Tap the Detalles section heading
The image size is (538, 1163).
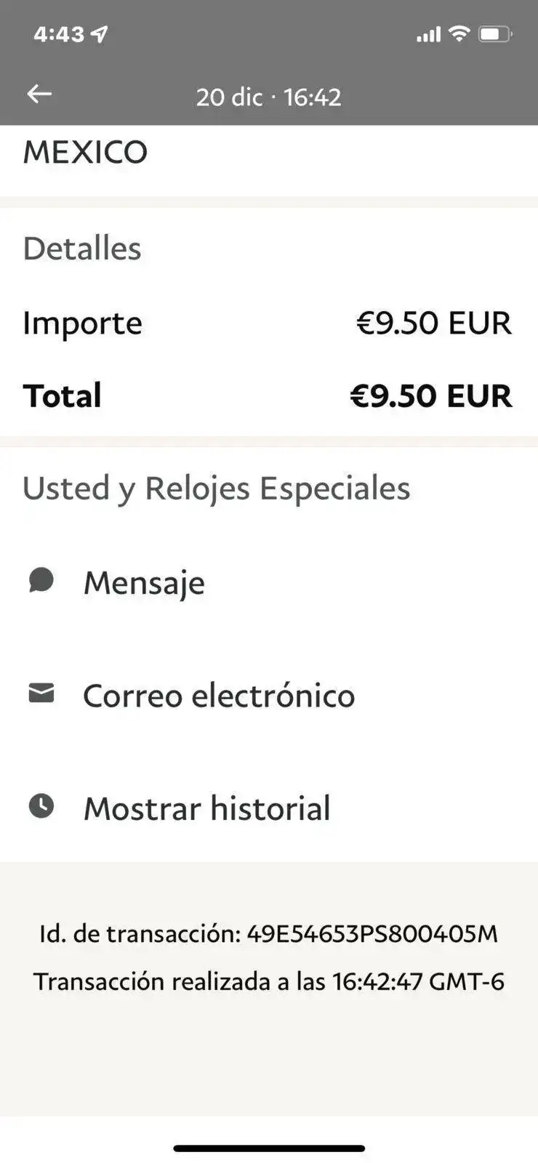click(x=82, y=249)
